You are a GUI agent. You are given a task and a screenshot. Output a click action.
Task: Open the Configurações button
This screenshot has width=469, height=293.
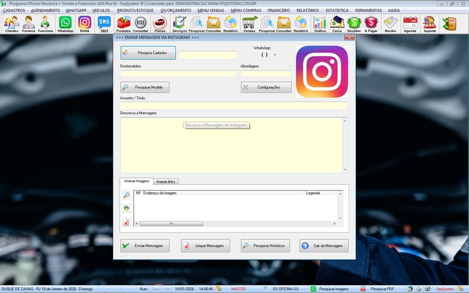266,87
